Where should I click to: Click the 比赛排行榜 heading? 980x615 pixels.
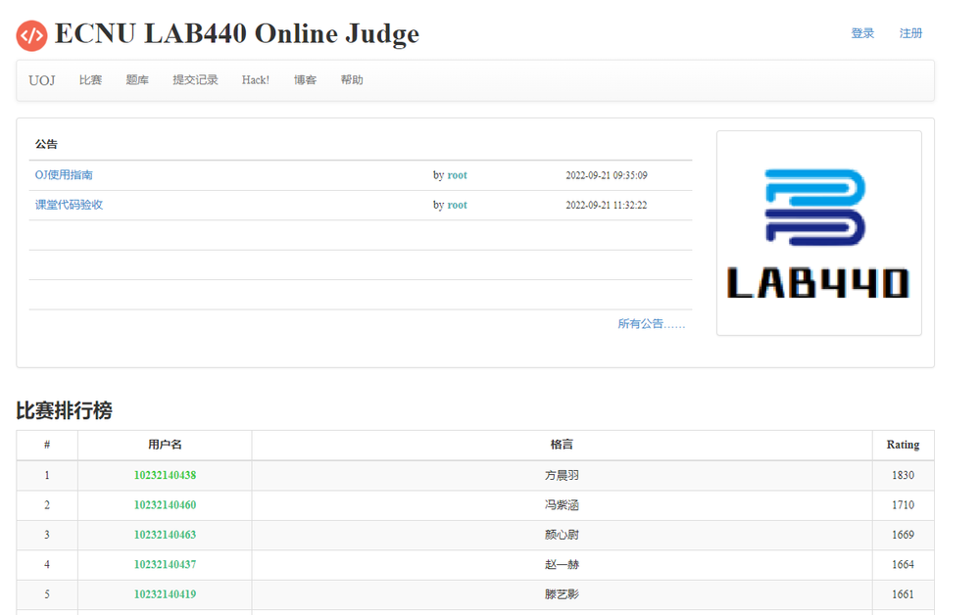[65, 410]
